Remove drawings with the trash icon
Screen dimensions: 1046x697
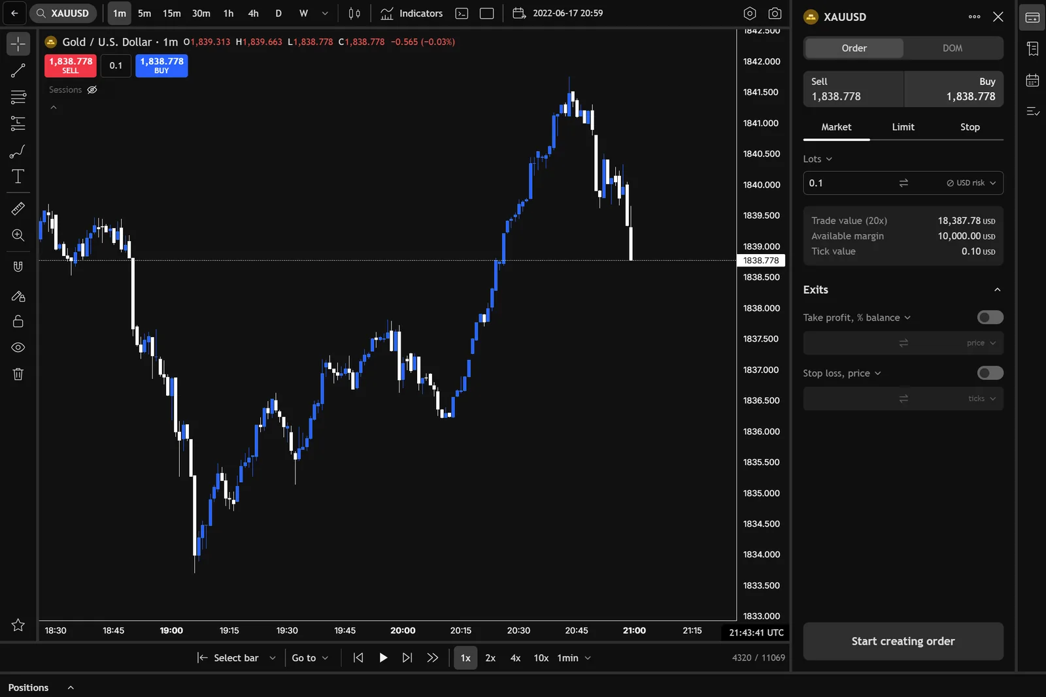coord(18,374)
